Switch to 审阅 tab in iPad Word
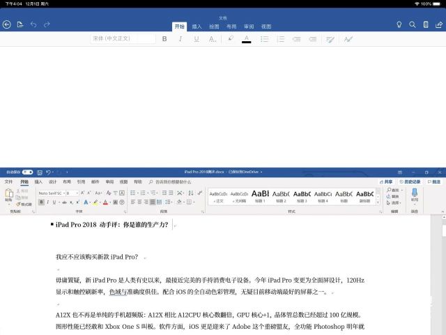 tap(249, 27)
